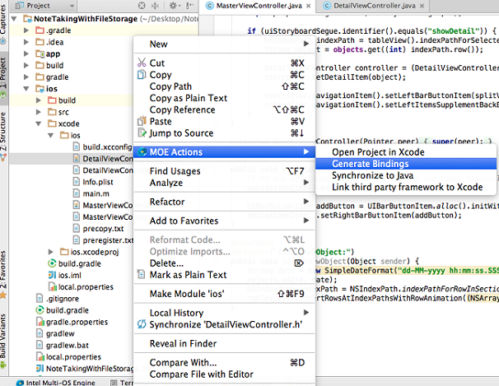
Task: Click the Synchronize refresh icon in menu
Action: (x=142, y=324)
